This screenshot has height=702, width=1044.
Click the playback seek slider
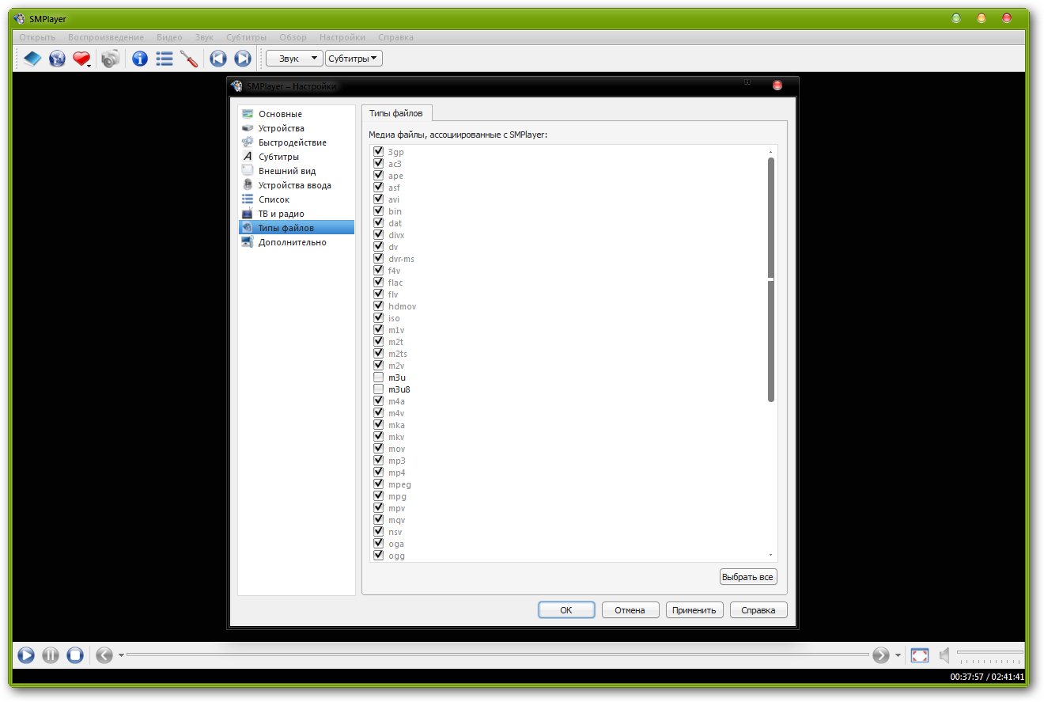click(497, 655)
